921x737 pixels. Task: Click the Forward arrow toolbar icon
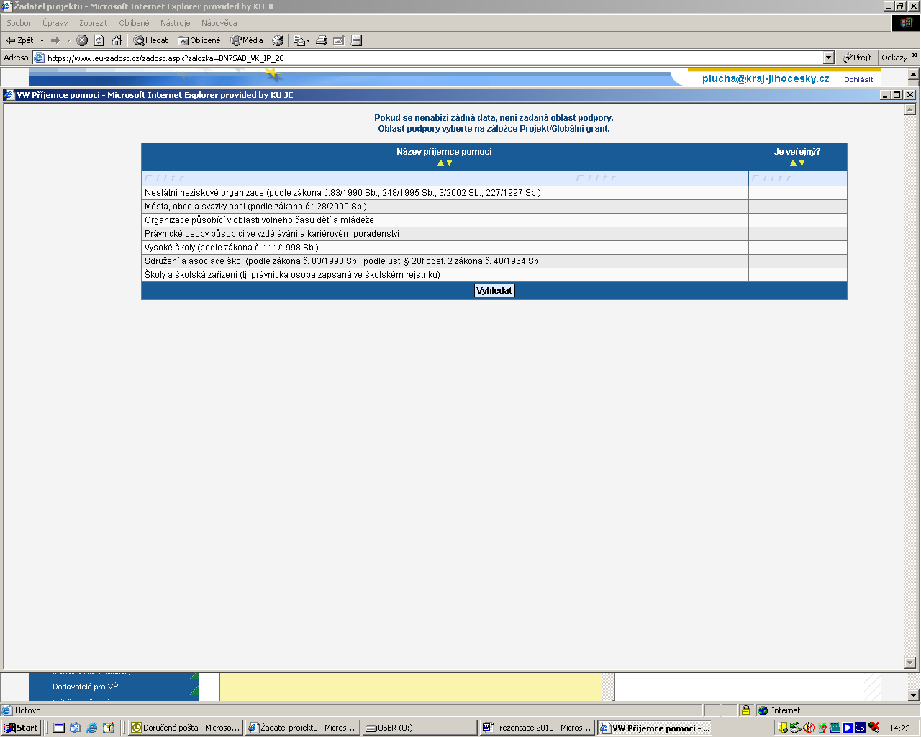[55, 40]
